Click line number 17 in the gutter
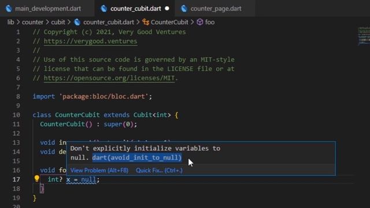 point(16,180)
